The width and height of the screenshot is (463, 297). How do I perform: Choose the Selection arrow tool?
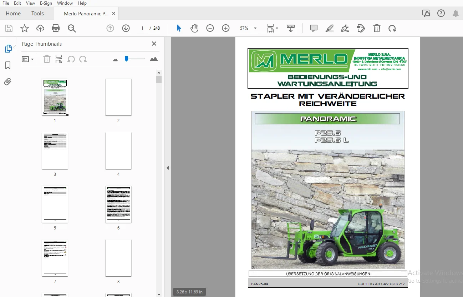pos(179,28)
